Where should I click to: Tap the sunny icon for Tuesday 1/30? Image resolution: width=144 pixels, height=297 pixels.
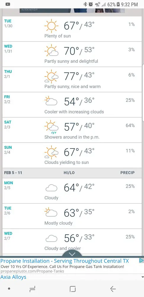pyautogui.click(x=51, y=26)
